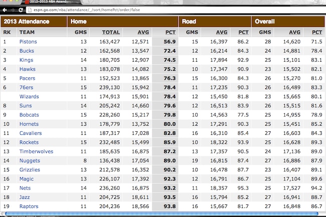
Task: Click the browser back arrow
Action: pos(5,10)
